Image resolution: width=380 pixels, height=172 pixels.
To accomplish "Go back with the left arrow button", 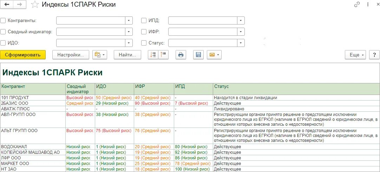I will [x=7, y=5].
